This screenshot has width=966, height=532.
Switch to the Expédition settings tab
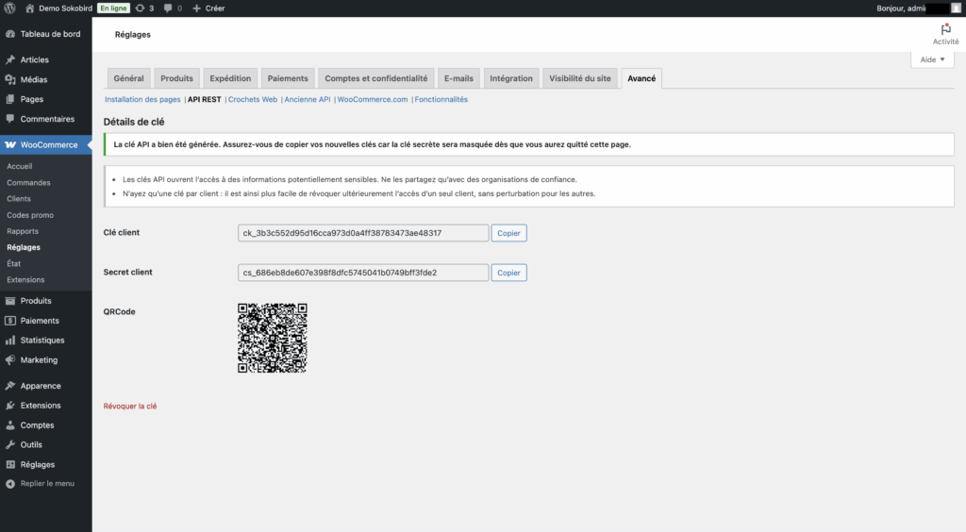point(230,78)
